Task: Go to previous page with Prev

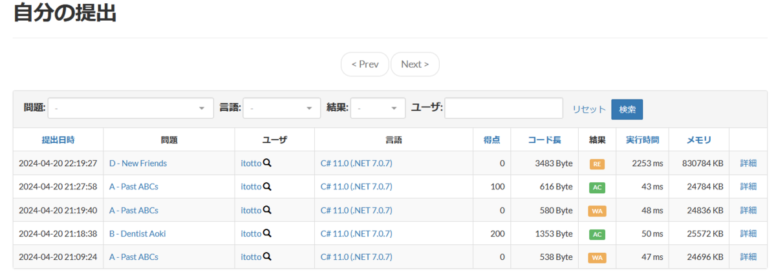Action: click(365, 64)
